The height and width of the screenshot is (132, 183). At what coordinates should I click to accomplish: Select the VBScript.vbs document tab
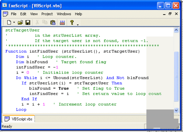[18, 119]
